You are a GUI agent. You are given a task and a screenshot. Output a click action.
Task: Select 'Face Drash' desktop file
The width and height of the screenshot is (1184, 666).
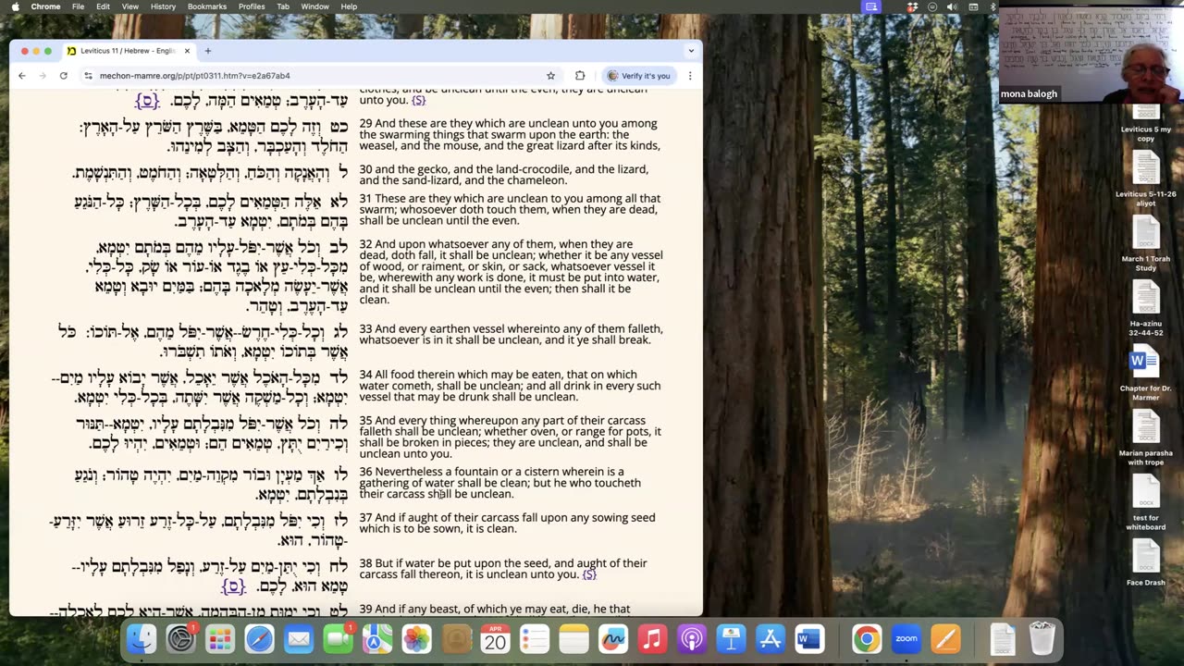pos(1146,563)
